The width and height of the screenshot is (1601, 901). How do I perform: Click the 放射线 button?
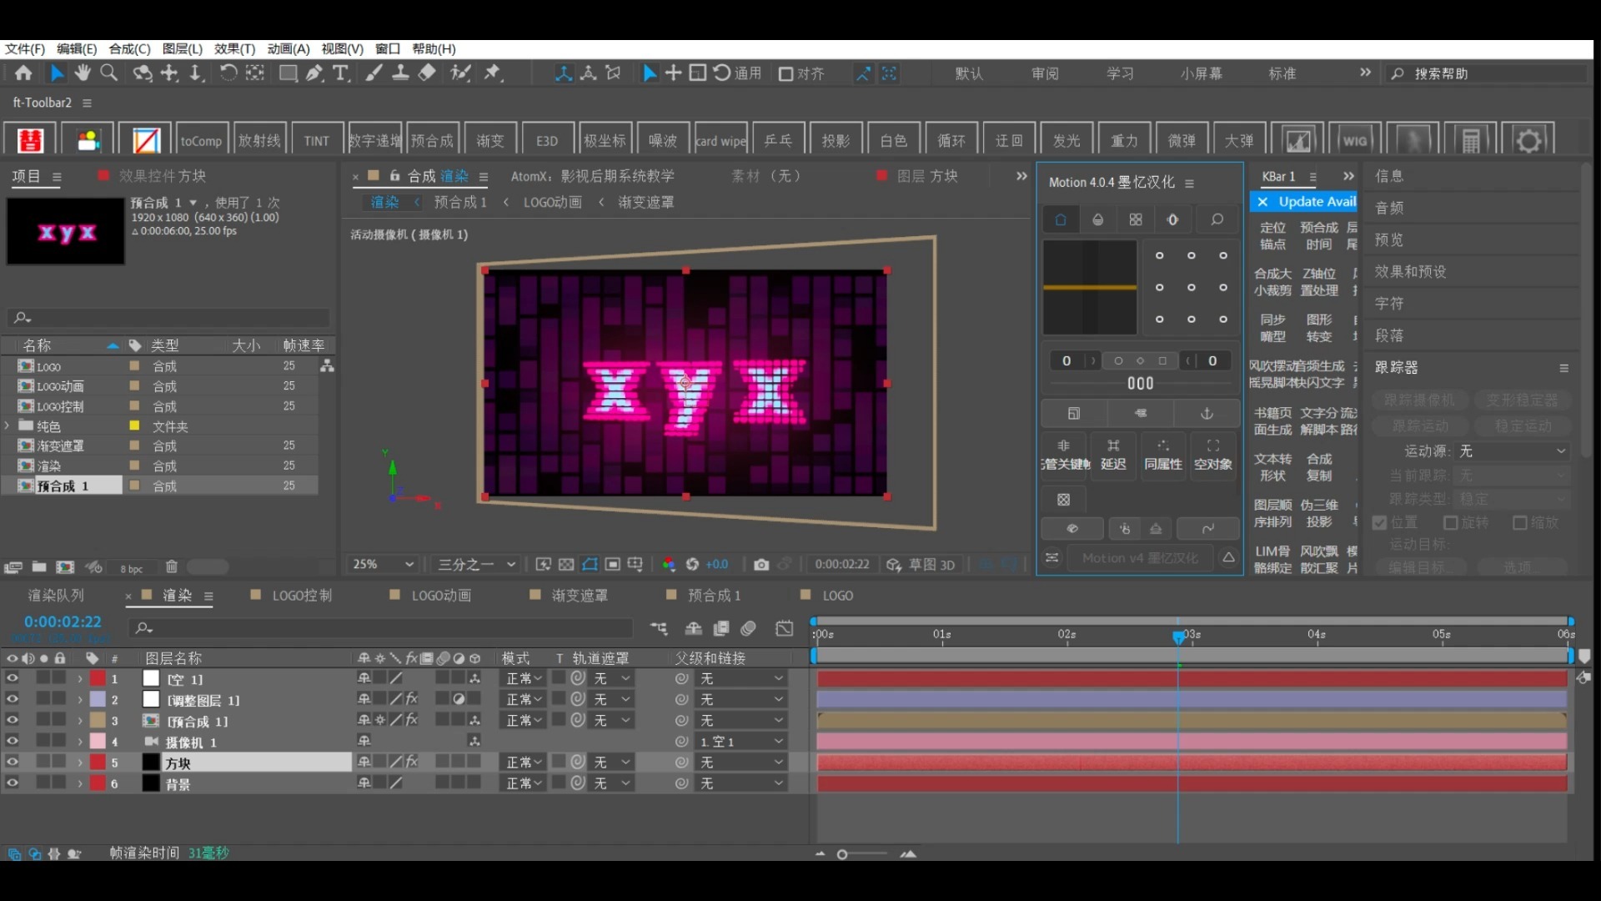coord(259,140)
